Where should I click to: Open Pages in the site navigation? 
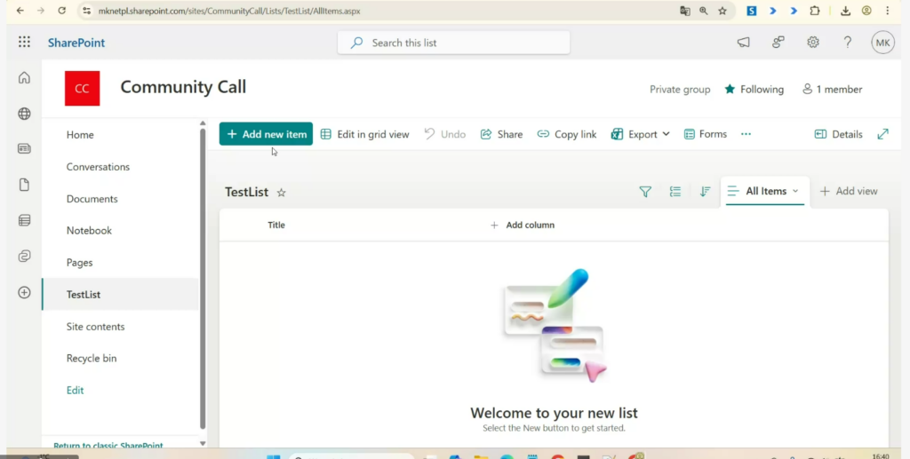click(x=79, y=263)
